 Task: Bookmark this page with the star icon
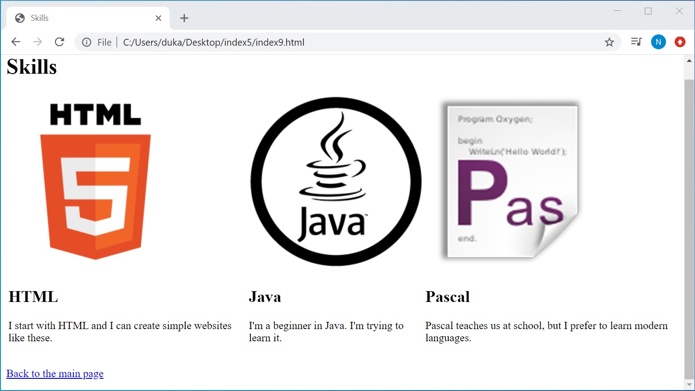609,42
